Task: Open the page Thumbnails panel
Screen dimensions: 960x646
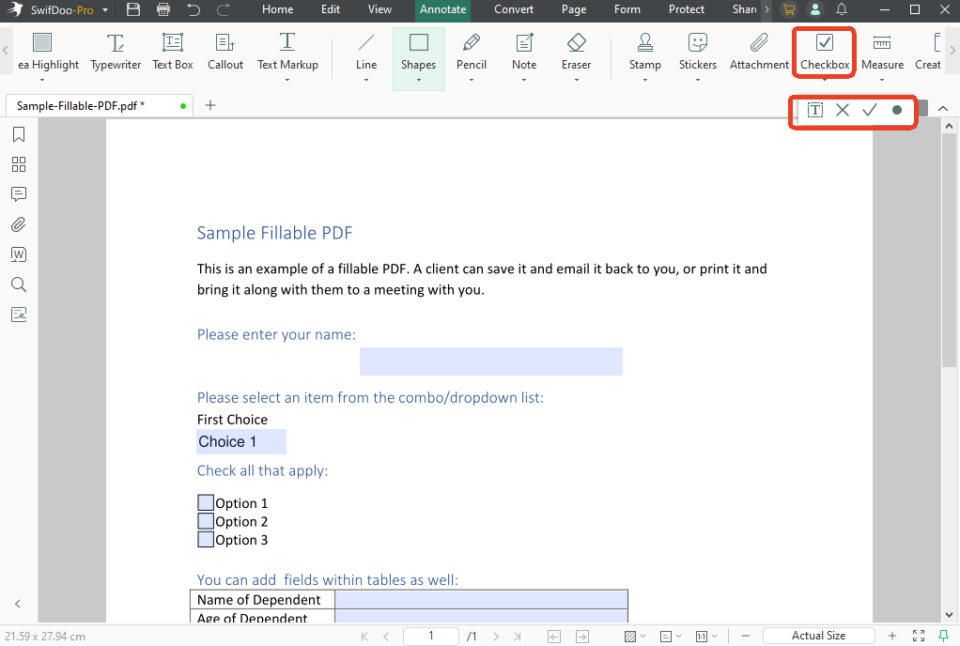Action: [19, 164]
